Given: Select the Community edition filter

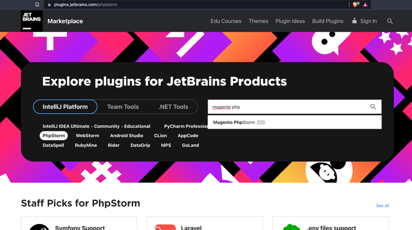Looking at the screenshot, I should 107,126.
